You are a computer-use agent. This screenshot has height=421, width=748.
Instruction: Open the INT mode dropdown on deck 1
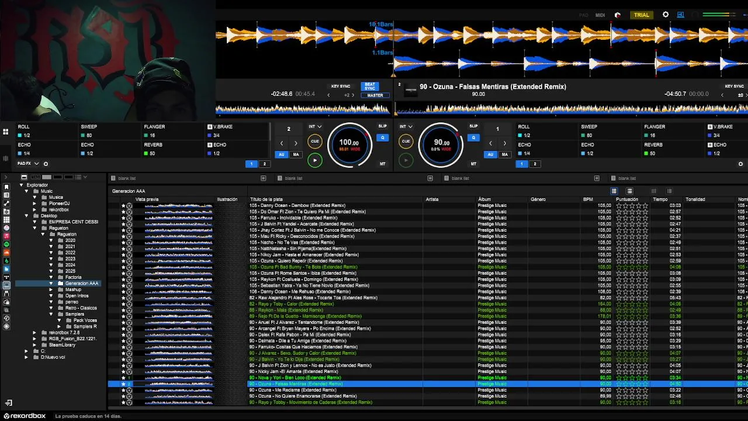[x=315, y=126]
